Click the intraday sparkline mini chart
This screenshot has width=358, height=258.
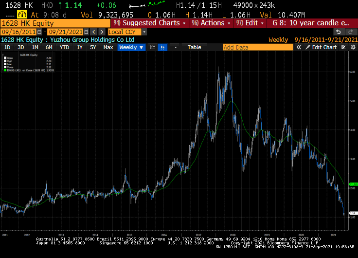(x=147, y=4)
